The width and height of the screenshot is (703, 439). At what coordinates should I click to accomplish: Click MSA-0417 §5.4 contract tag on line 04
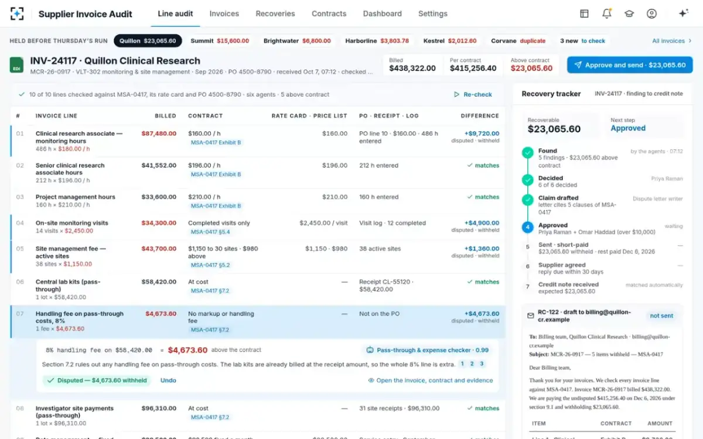[x=210, y=232]
